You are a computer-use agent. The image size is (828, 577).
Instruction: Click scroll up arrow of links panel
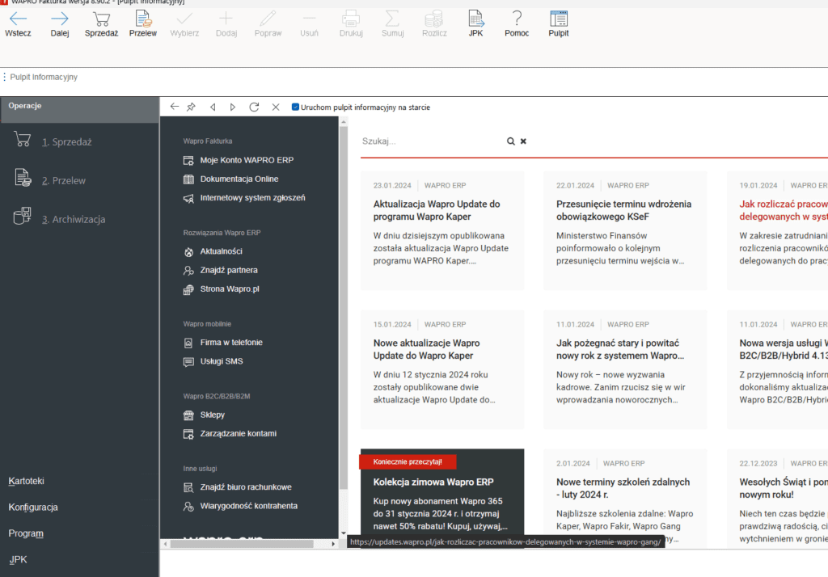pyautogui.click(x=343, y=121)
